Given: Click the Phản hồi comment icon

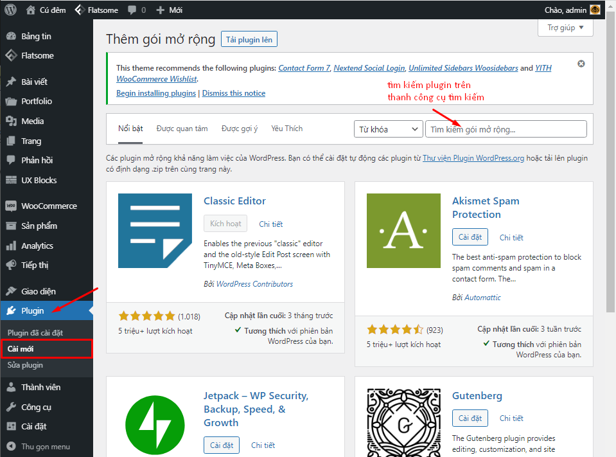Looking at the screenshot, I should [11, 160].
